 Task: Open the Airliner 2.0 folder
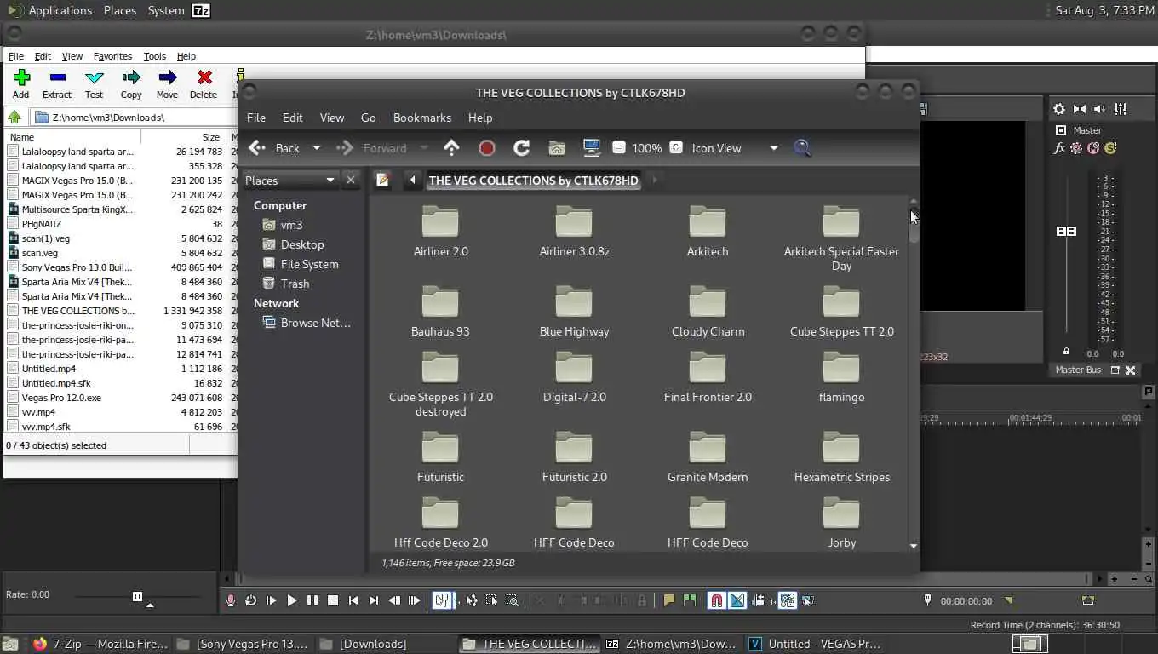click(x=440, y=231)
